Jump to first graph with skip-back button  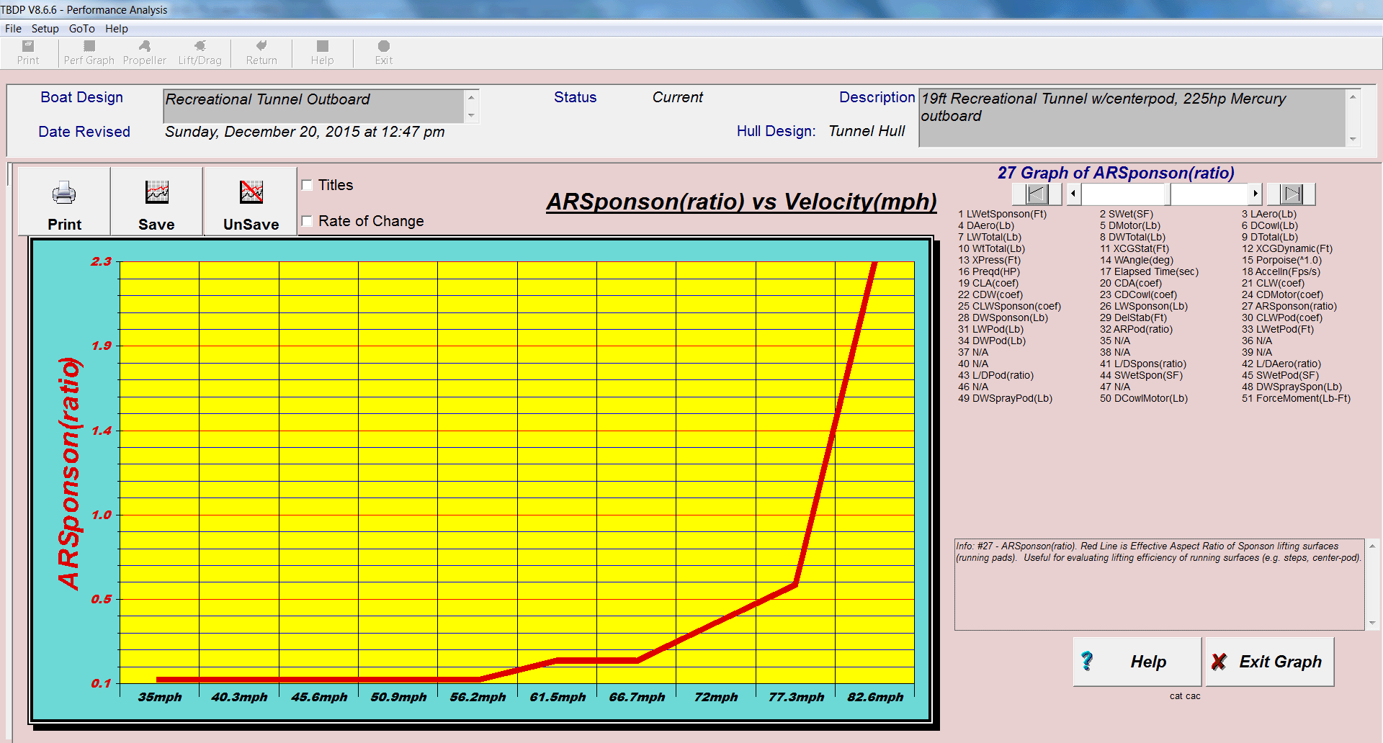point(1037,194)
